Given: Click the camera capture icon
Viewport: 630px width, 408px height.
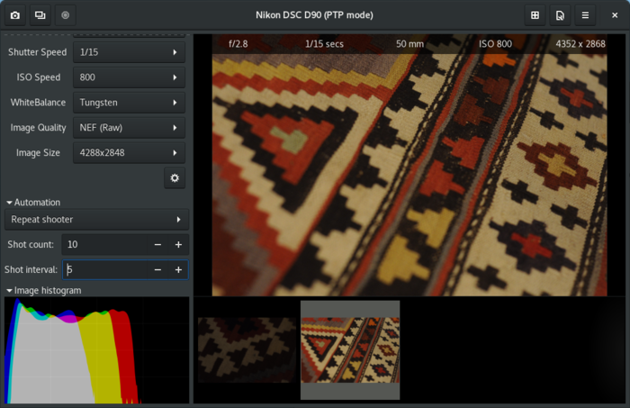Looking at the screenshot, I should click(x=15, y=15).
